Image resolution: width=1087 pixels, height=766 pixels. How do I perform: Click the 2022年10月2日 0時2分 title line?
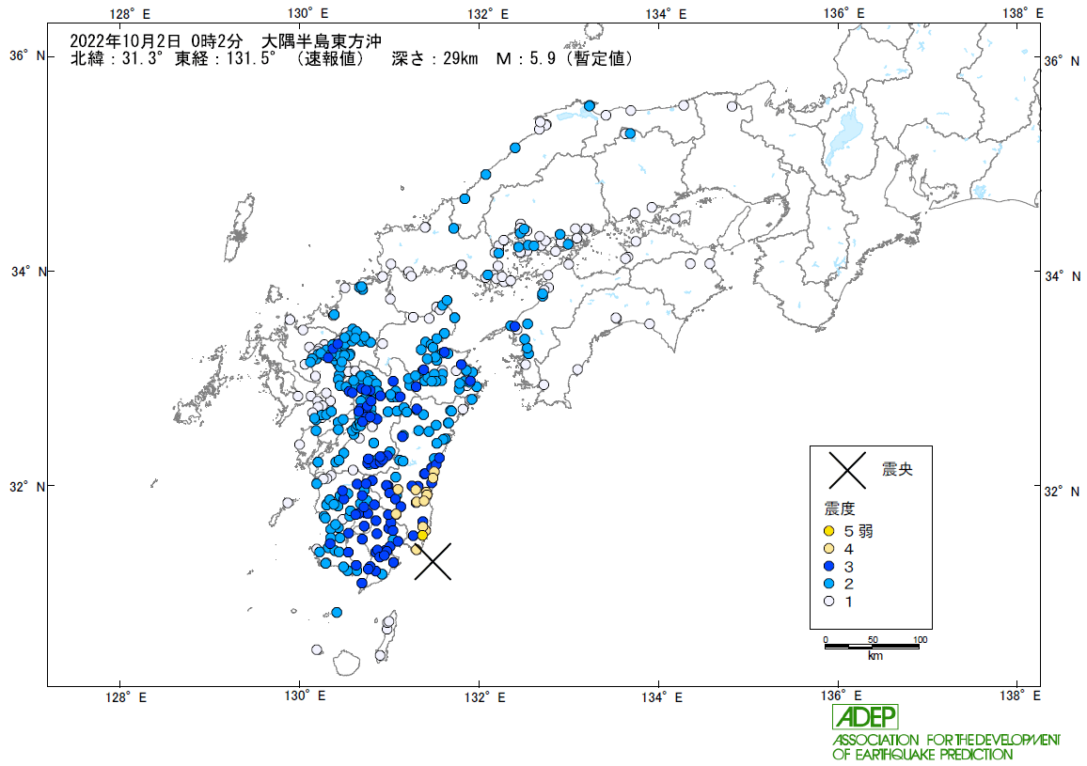(x=157, y=41)
